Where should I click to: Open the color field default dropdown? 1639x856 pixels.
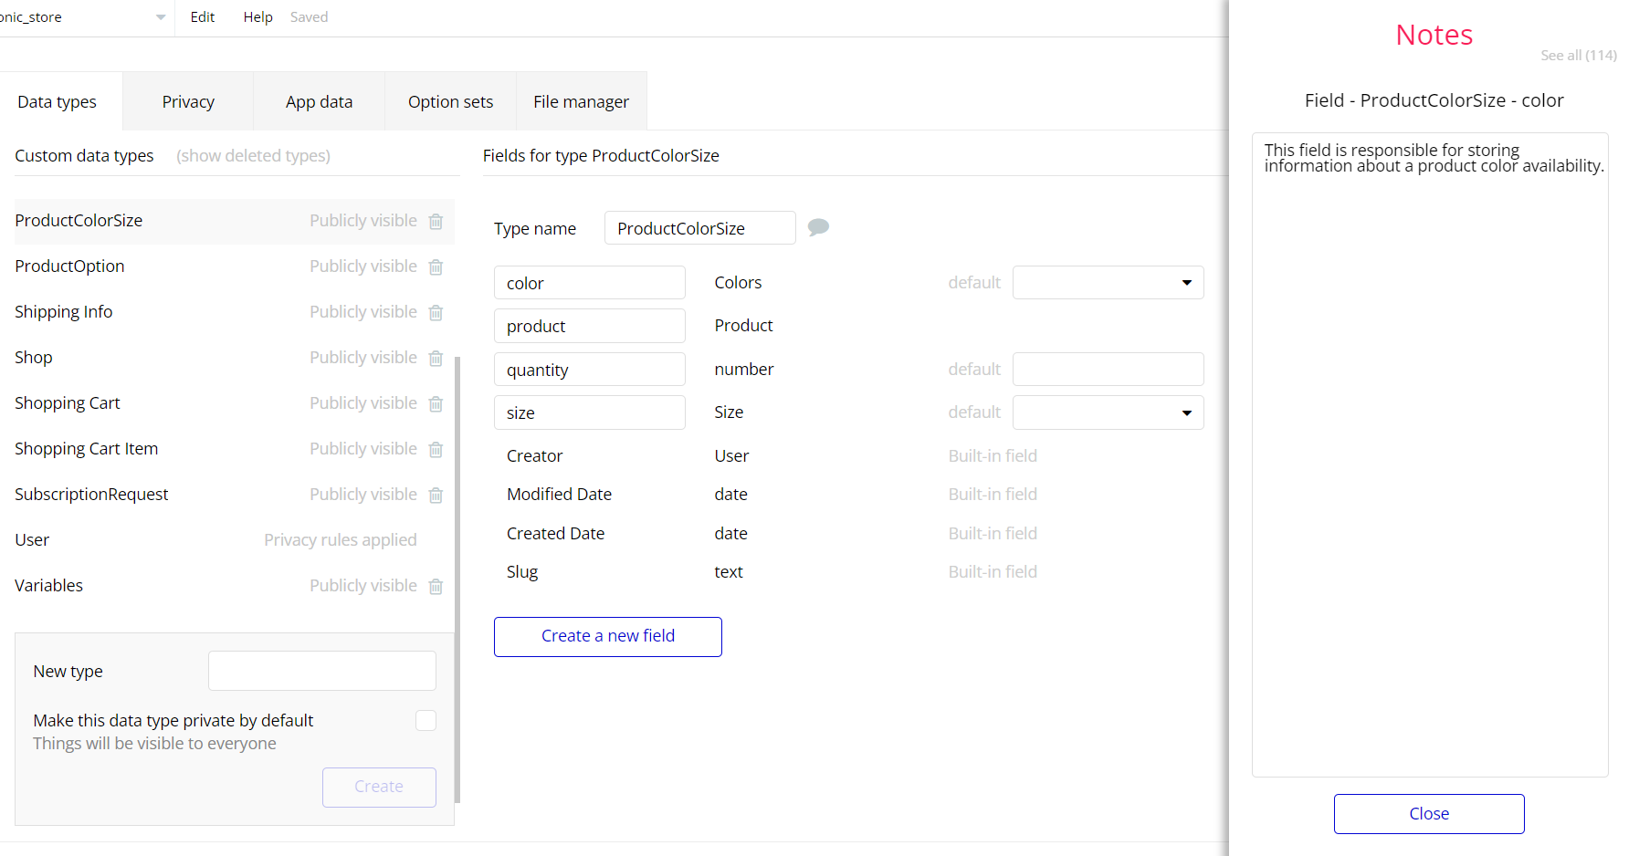[x=1108, y=283]
